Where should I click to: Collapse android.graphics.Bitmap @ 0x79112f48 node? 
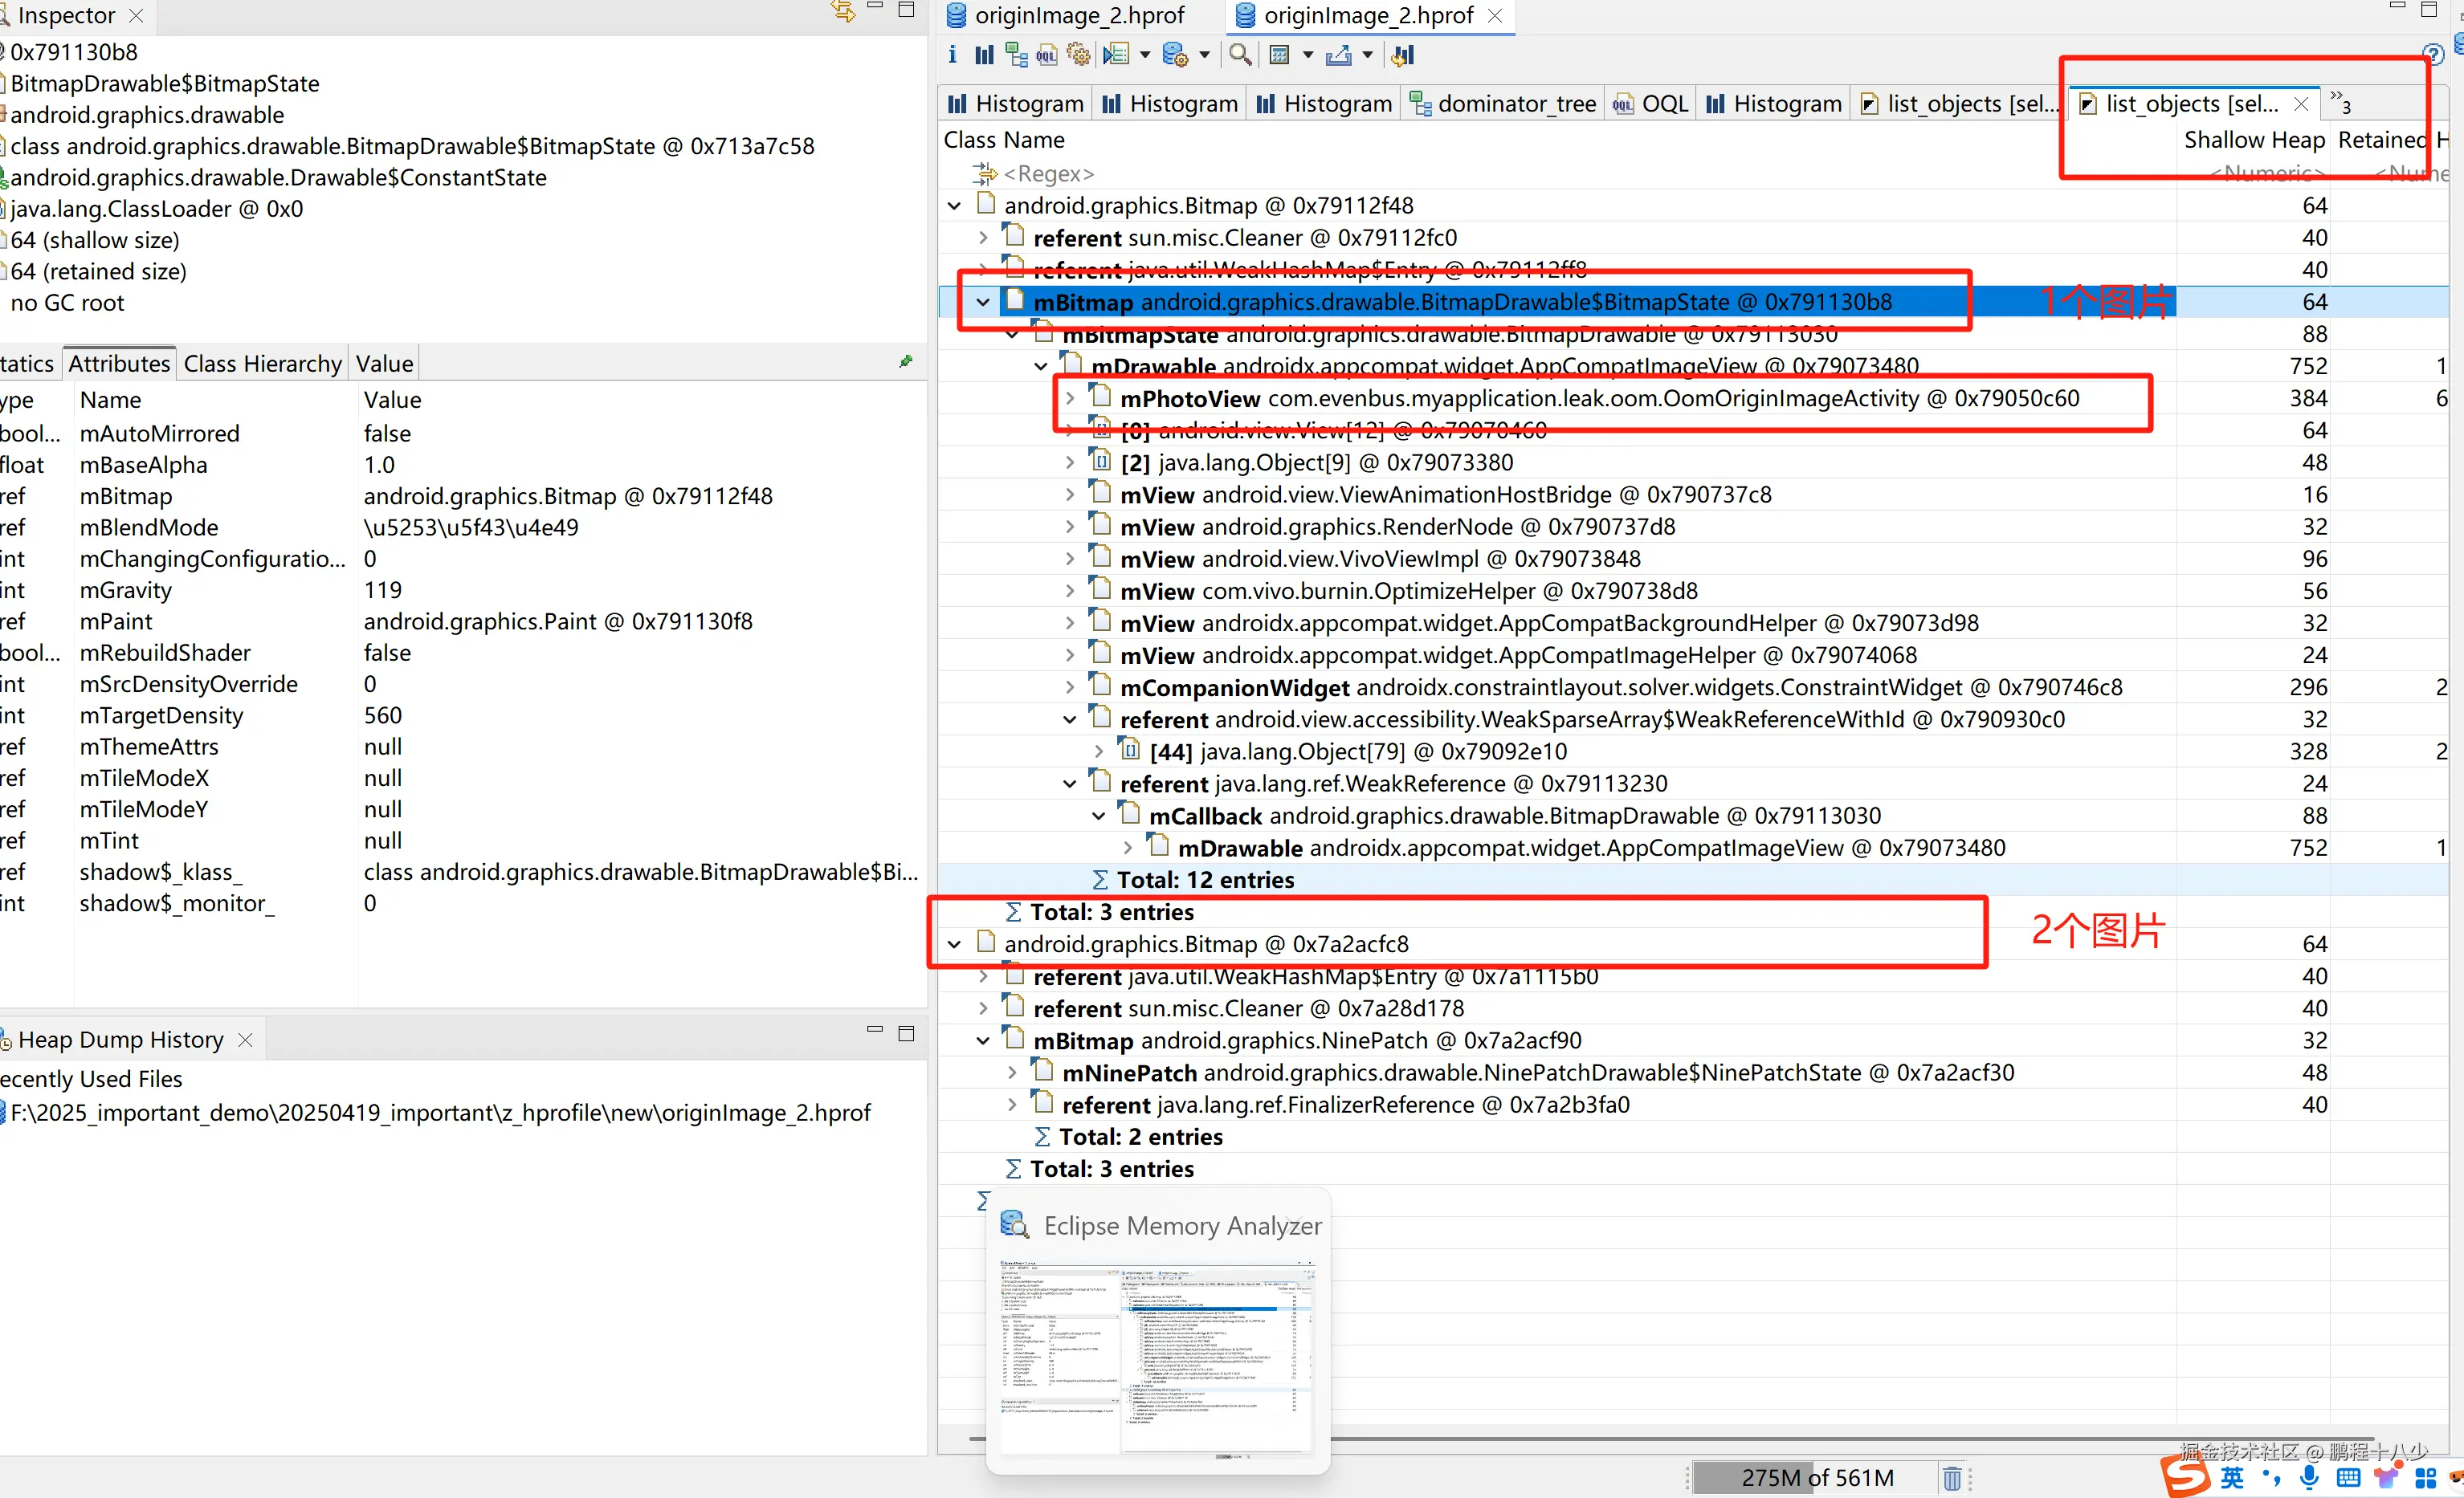[x=955, y=206]
